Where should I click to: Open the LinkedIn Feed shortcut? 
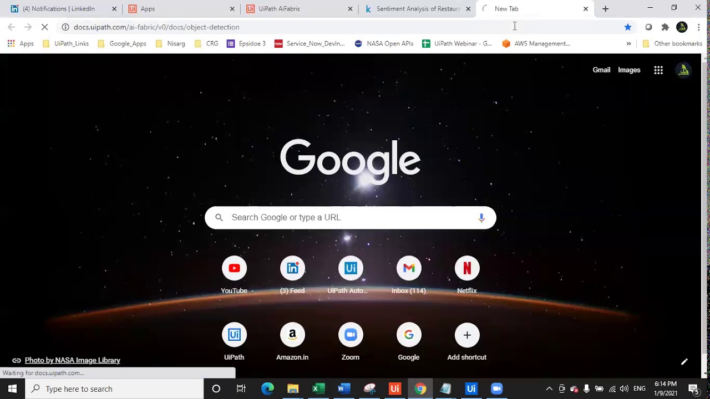point(292,275)
